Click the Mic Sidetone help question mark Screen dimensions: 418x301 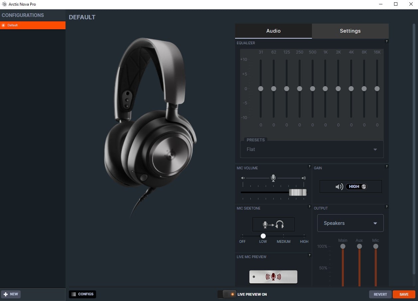[x=310, y=207]
